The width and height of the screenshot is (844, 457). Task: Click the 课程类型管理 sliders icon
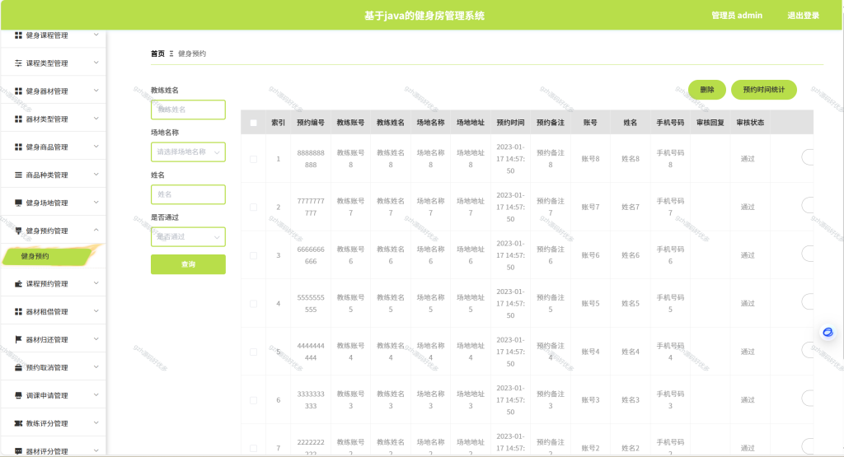pyautogui.click(x=18, y=63)
